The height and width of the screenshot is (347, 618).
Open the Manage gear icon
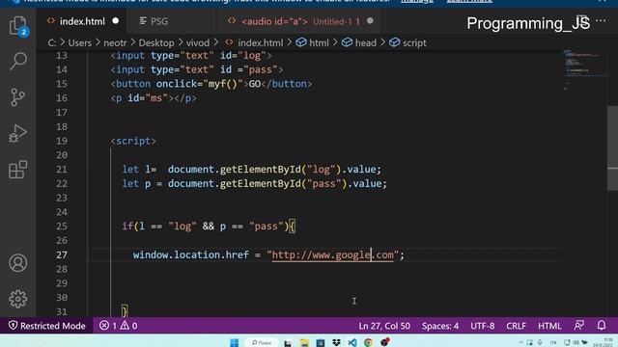pyautogui.click(x=18, y=299)
